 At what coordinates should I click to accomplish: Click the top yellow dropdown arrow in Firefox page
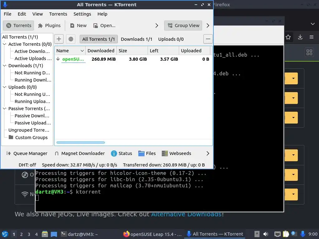(x=293, y=78)
